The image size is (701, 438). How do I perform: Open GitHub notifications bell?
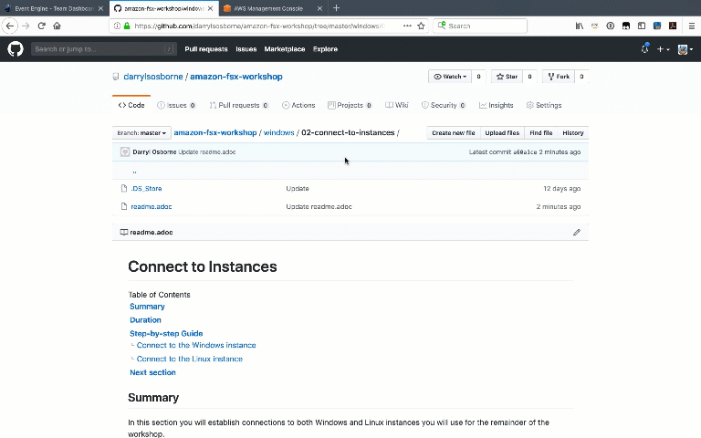point(644,48)
